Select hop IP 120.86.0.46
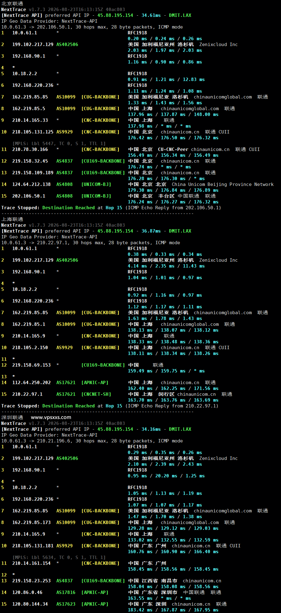Viewport: 281px width, 613px height. [x=27, y=592]
